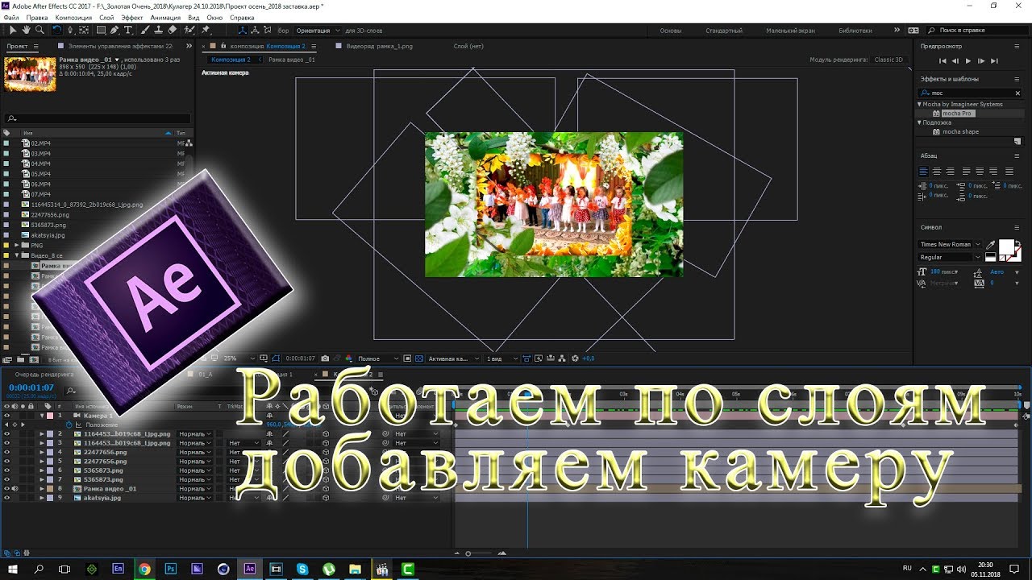Screen dimensions: 1032x580
Task: Expand layer 9 akatsyia.jpg properties
Action: tap(42, 498)
